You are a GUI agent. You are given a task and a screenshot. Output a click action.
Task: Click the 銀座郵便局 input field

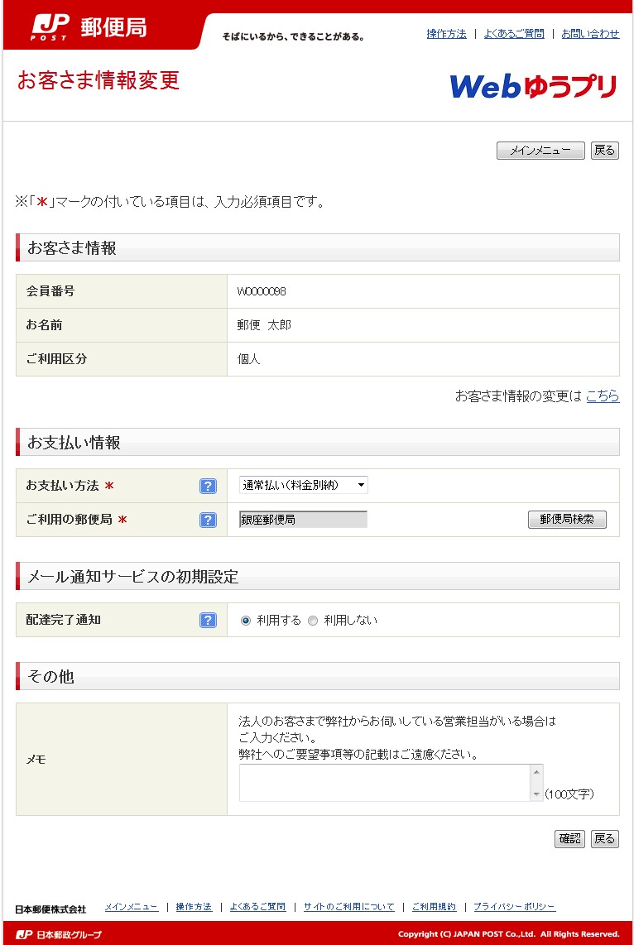(303, 520)
